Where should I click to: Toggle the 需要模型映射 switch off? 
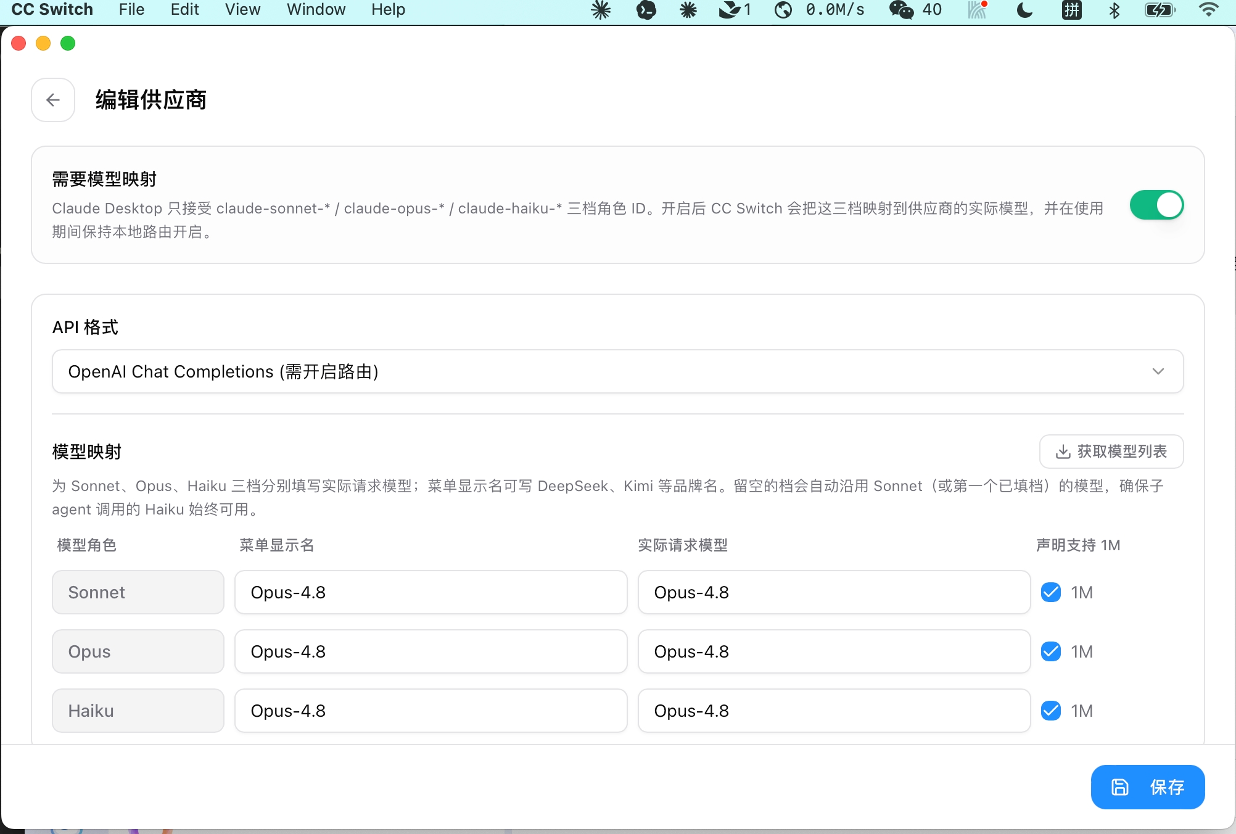coord(1156,205)
